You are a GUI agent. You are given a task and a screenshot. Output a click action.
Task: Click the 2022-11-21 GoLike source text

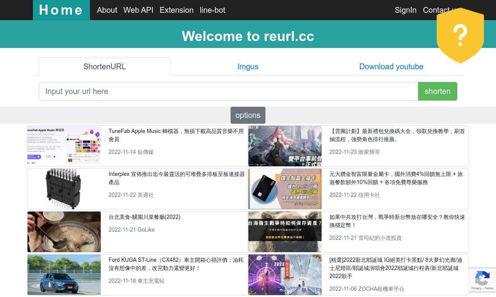click(131, 230)
